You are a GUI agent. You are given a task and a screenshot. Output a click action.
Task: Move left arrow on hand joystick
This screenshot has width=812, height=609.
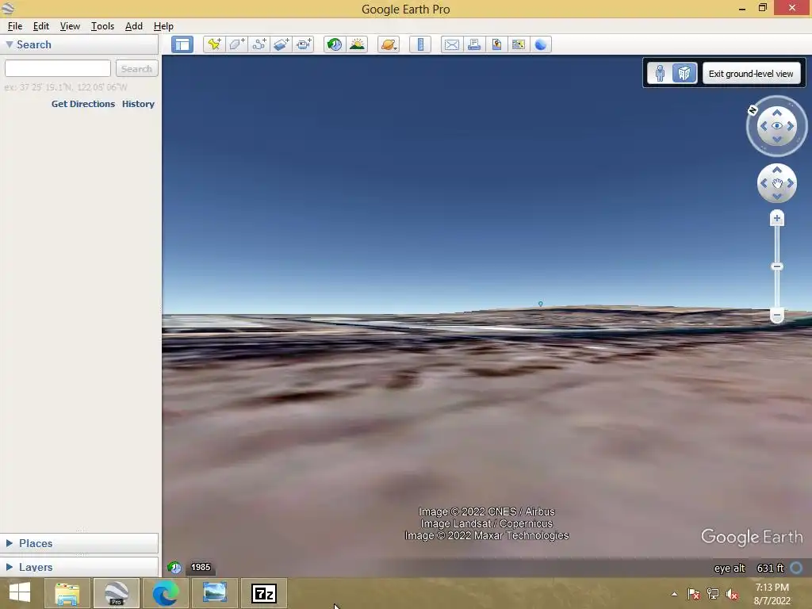pos(764,183)
